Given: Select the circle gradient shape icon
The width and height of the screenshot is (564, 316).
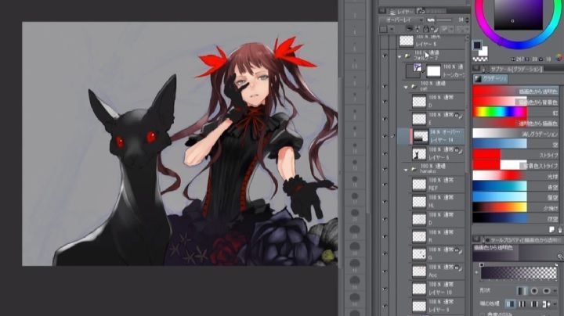Looking at the screenshot, I should coord(534,290).
